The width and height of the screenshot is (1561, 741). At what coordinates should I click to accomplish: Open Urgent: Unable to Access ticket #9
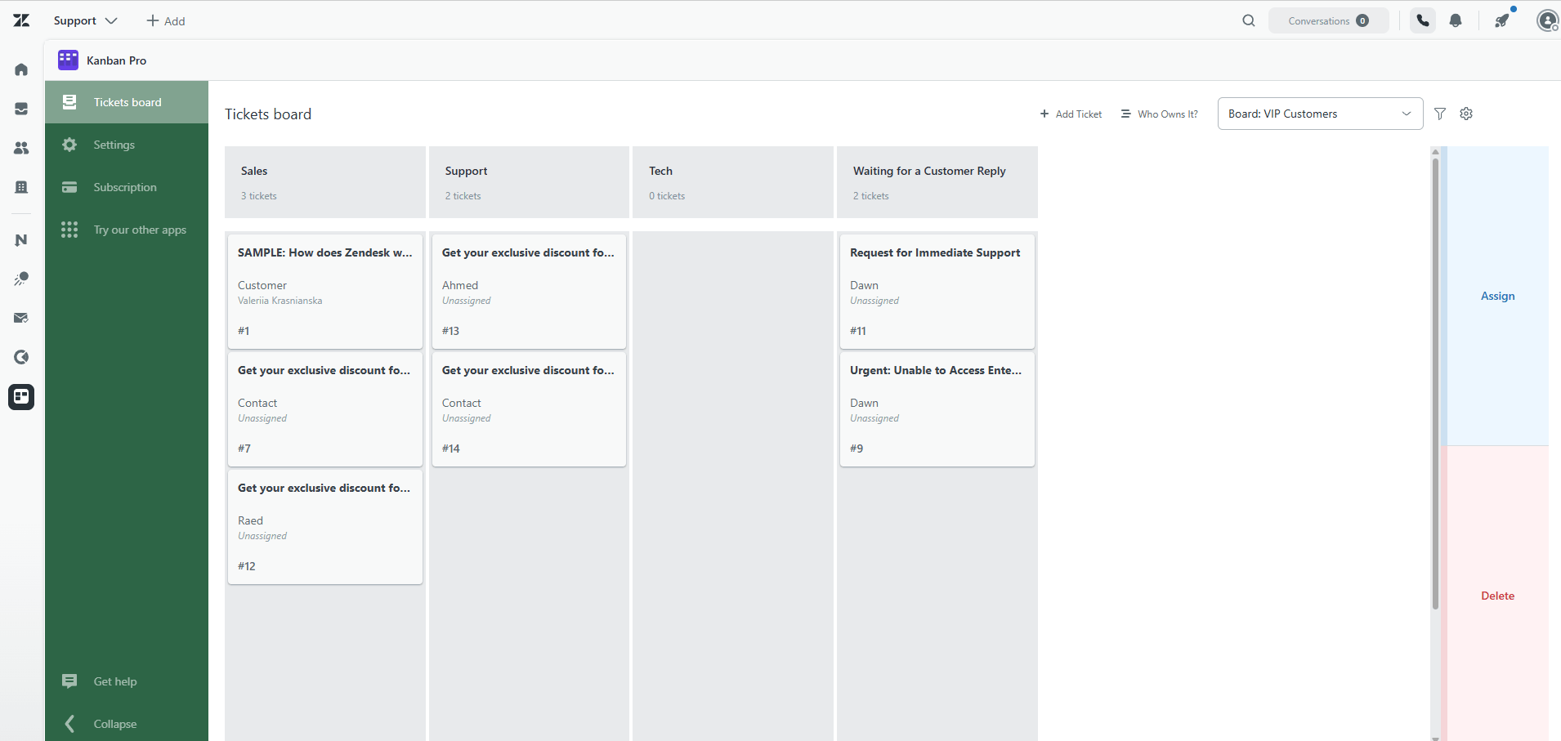click(937, 408)
